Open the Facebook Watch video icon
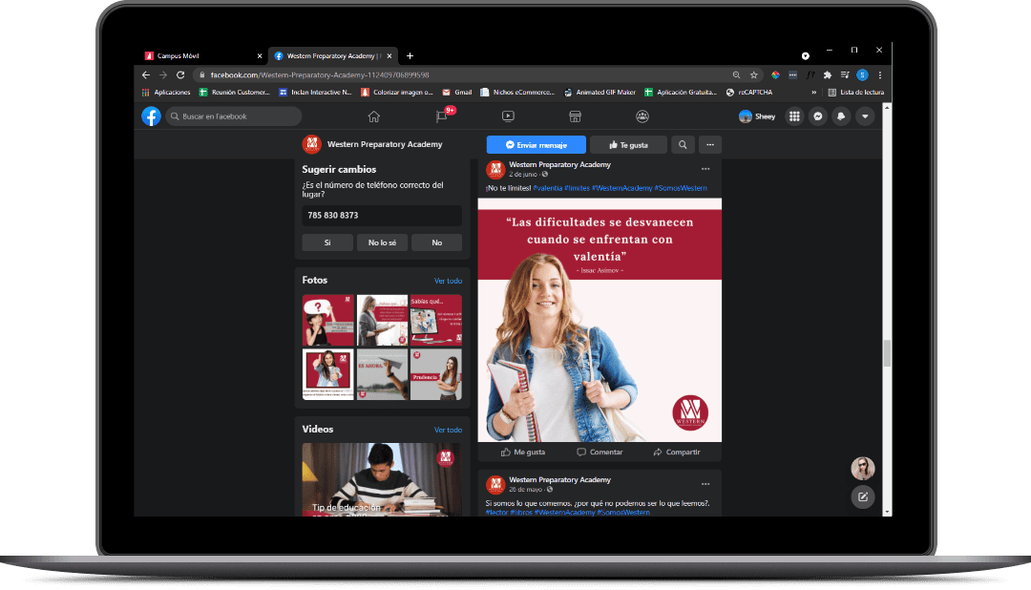Screen dimensions: 1031x590 pos(508,116)
